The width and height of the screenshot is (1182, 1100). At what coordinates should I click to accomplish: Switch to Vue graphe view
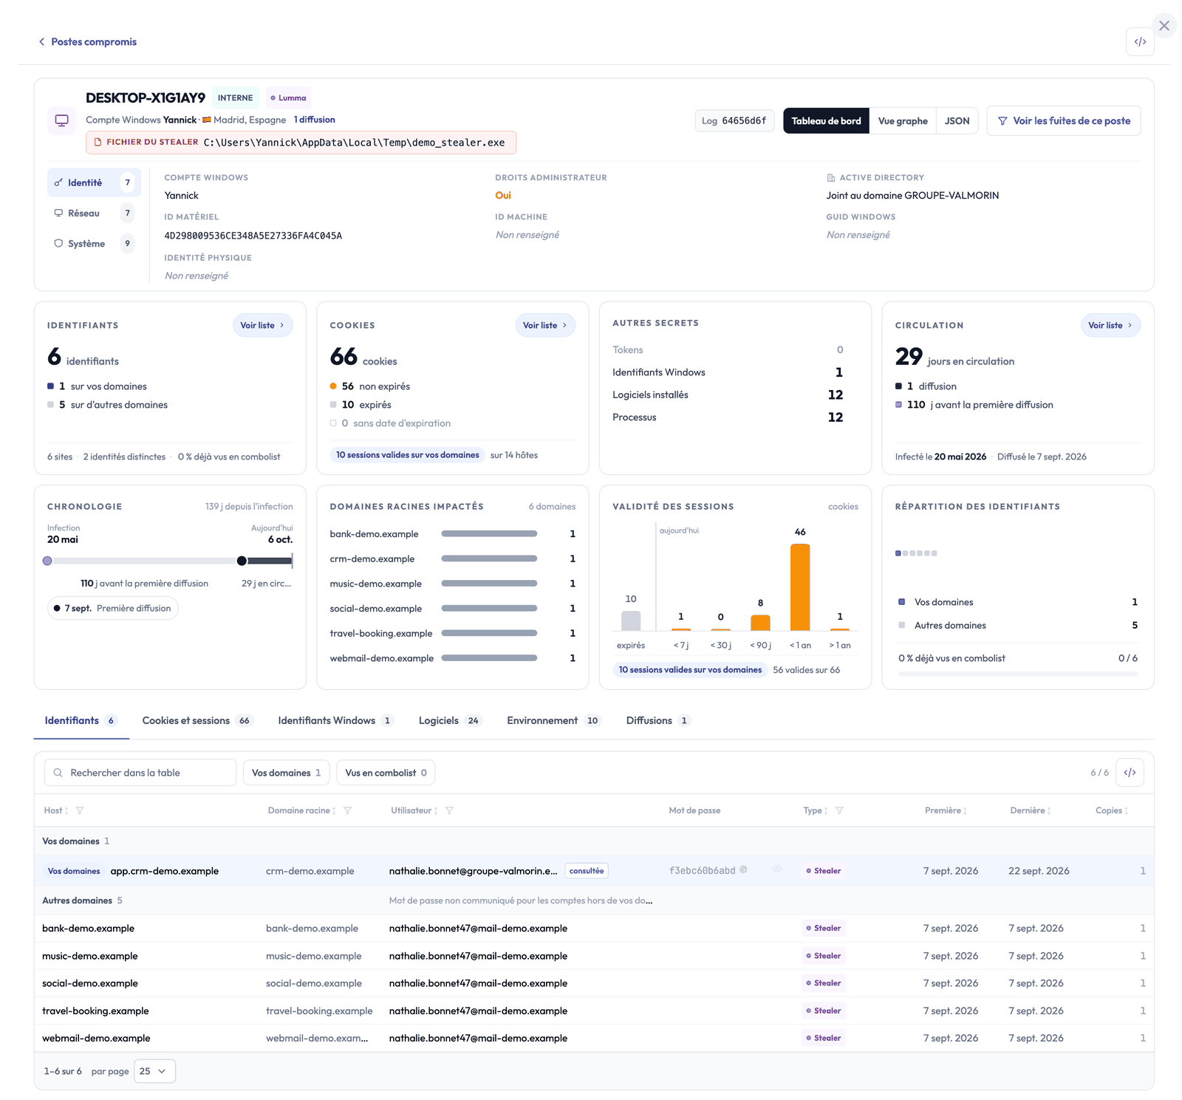coord(903,121)
